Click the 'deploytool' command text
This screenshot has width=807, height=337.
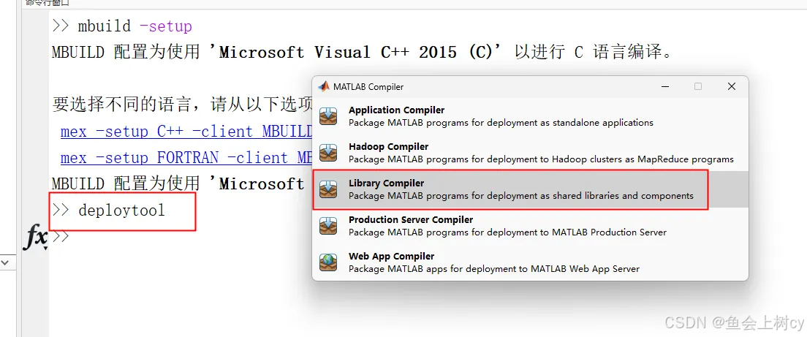point(121,211)
